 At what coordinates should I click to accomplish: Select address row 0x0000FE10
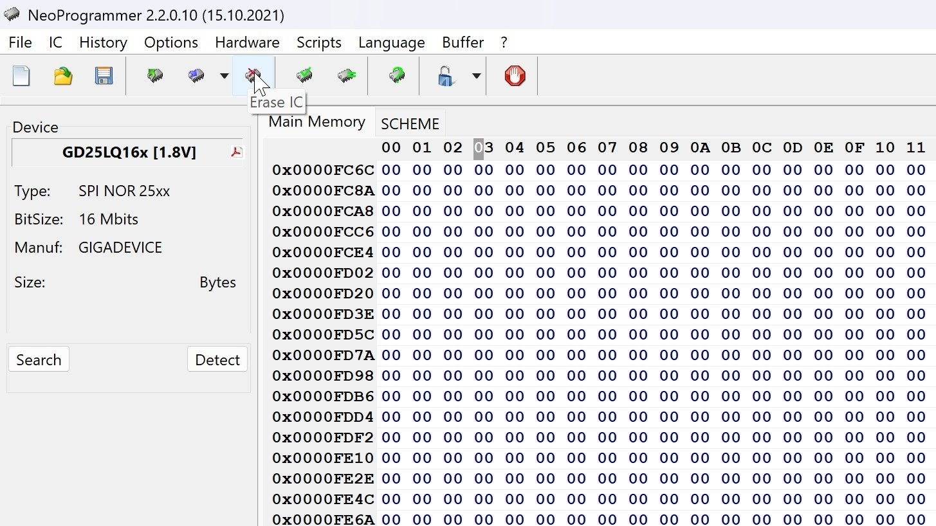(x=323, y=458)
